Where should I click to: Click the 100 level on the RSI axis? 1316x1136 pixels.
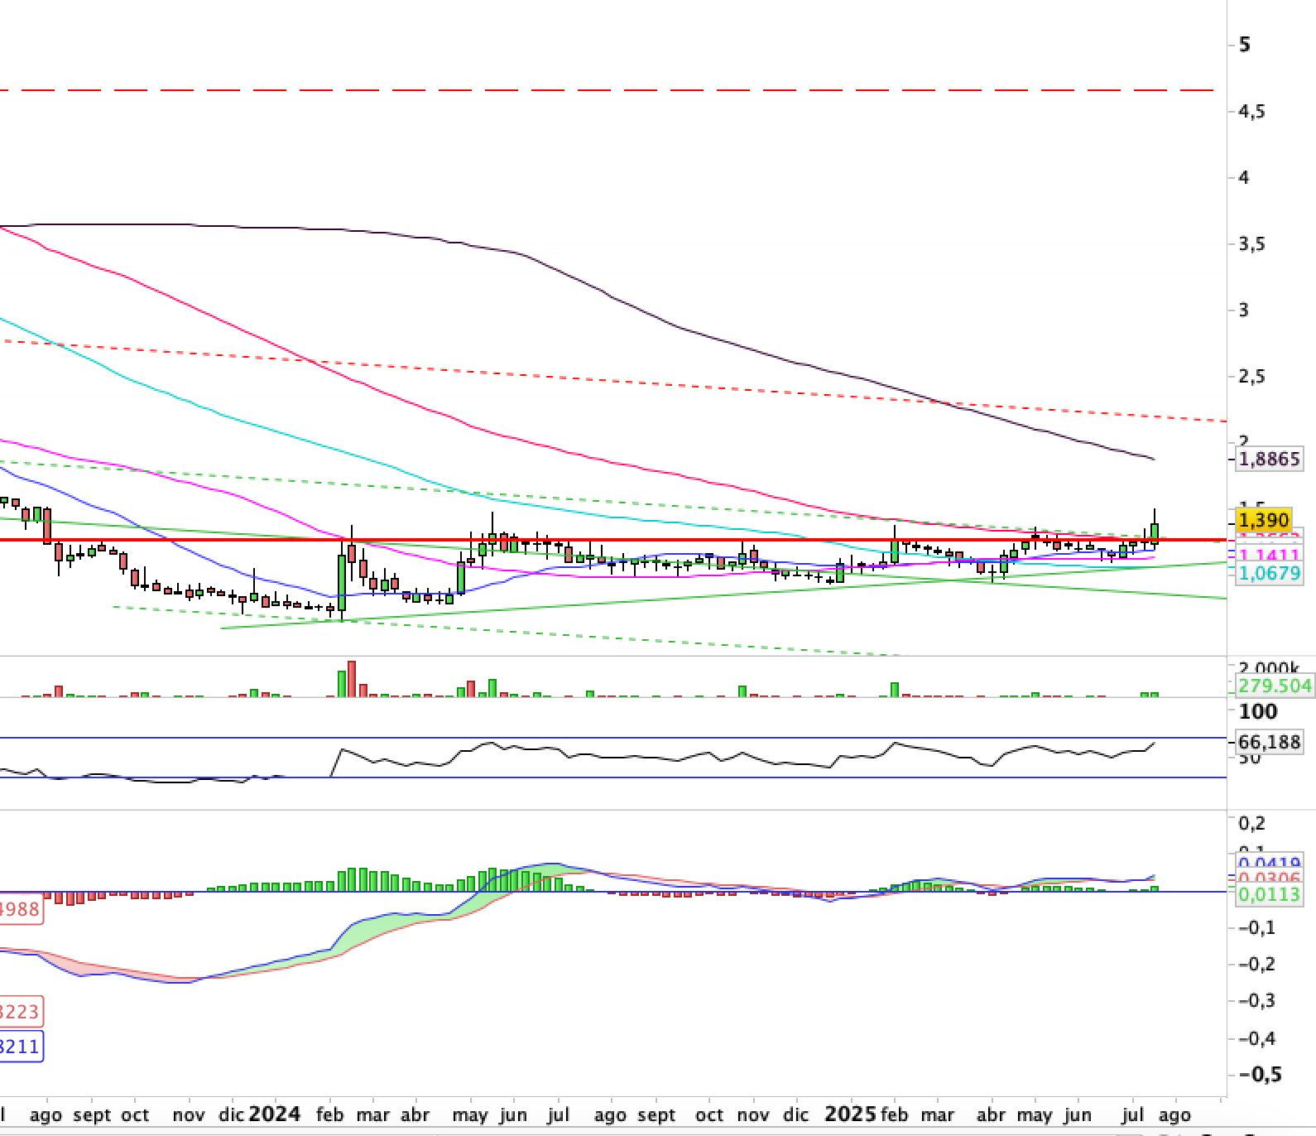1257,711
